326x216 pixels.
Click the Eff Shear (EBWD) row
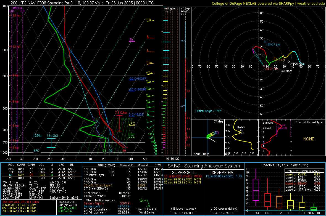pyautogui.click(x=123, y=189)
